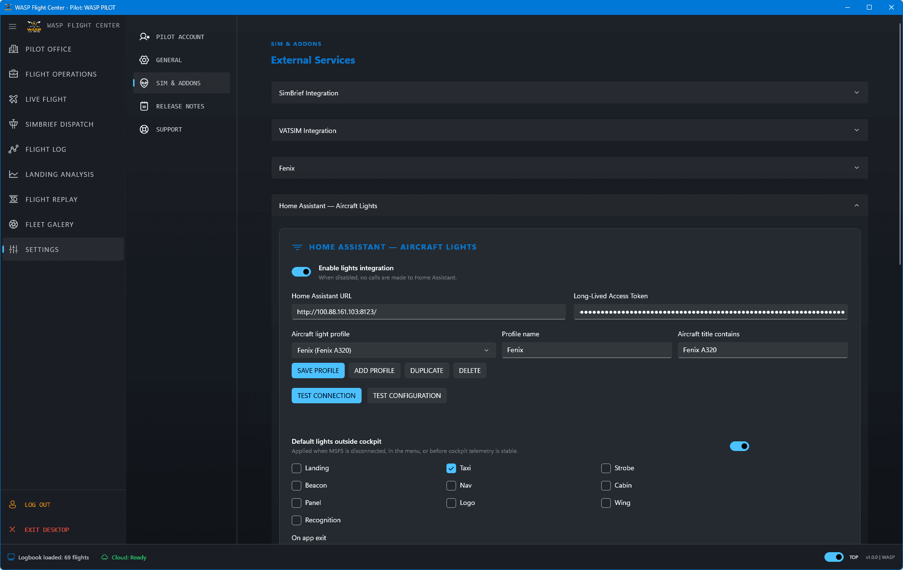Click the Test Configuration button
This screenshot has width=903, height=570.
[407, 396]
